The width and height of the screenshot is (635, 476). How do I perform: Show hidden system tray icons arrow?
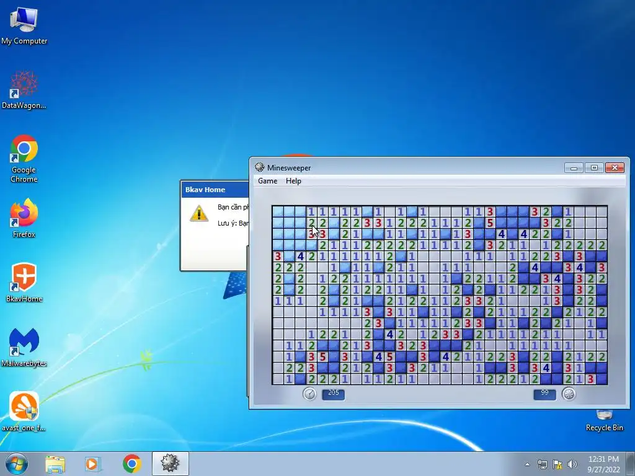pyautogui.click(x=527, y=464)
